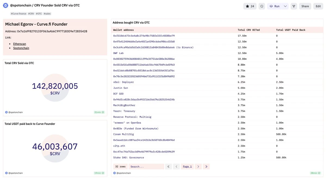Star this dashboard with 24 stars
This screenshot has width=326, height=180.
point(250,6)
